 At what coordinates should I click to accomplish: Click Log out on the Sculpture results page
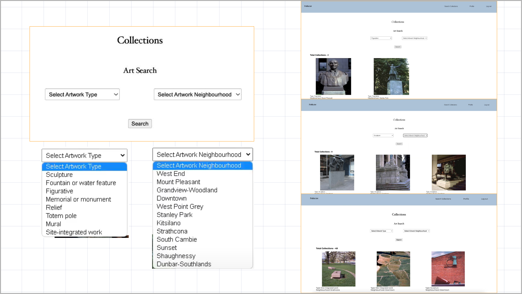point(487,105)
